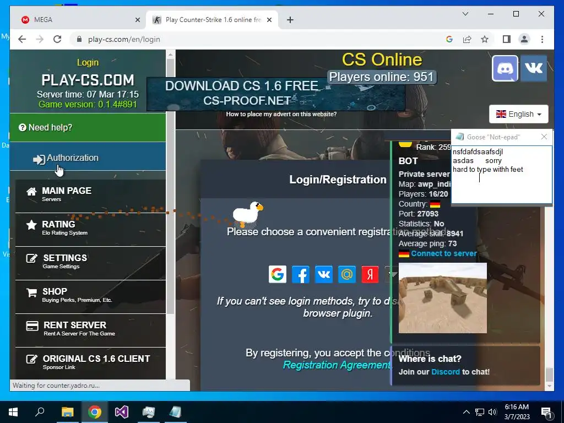
Task: Click the Chrome icon in the taskbar
Action: tap(94, 412)
